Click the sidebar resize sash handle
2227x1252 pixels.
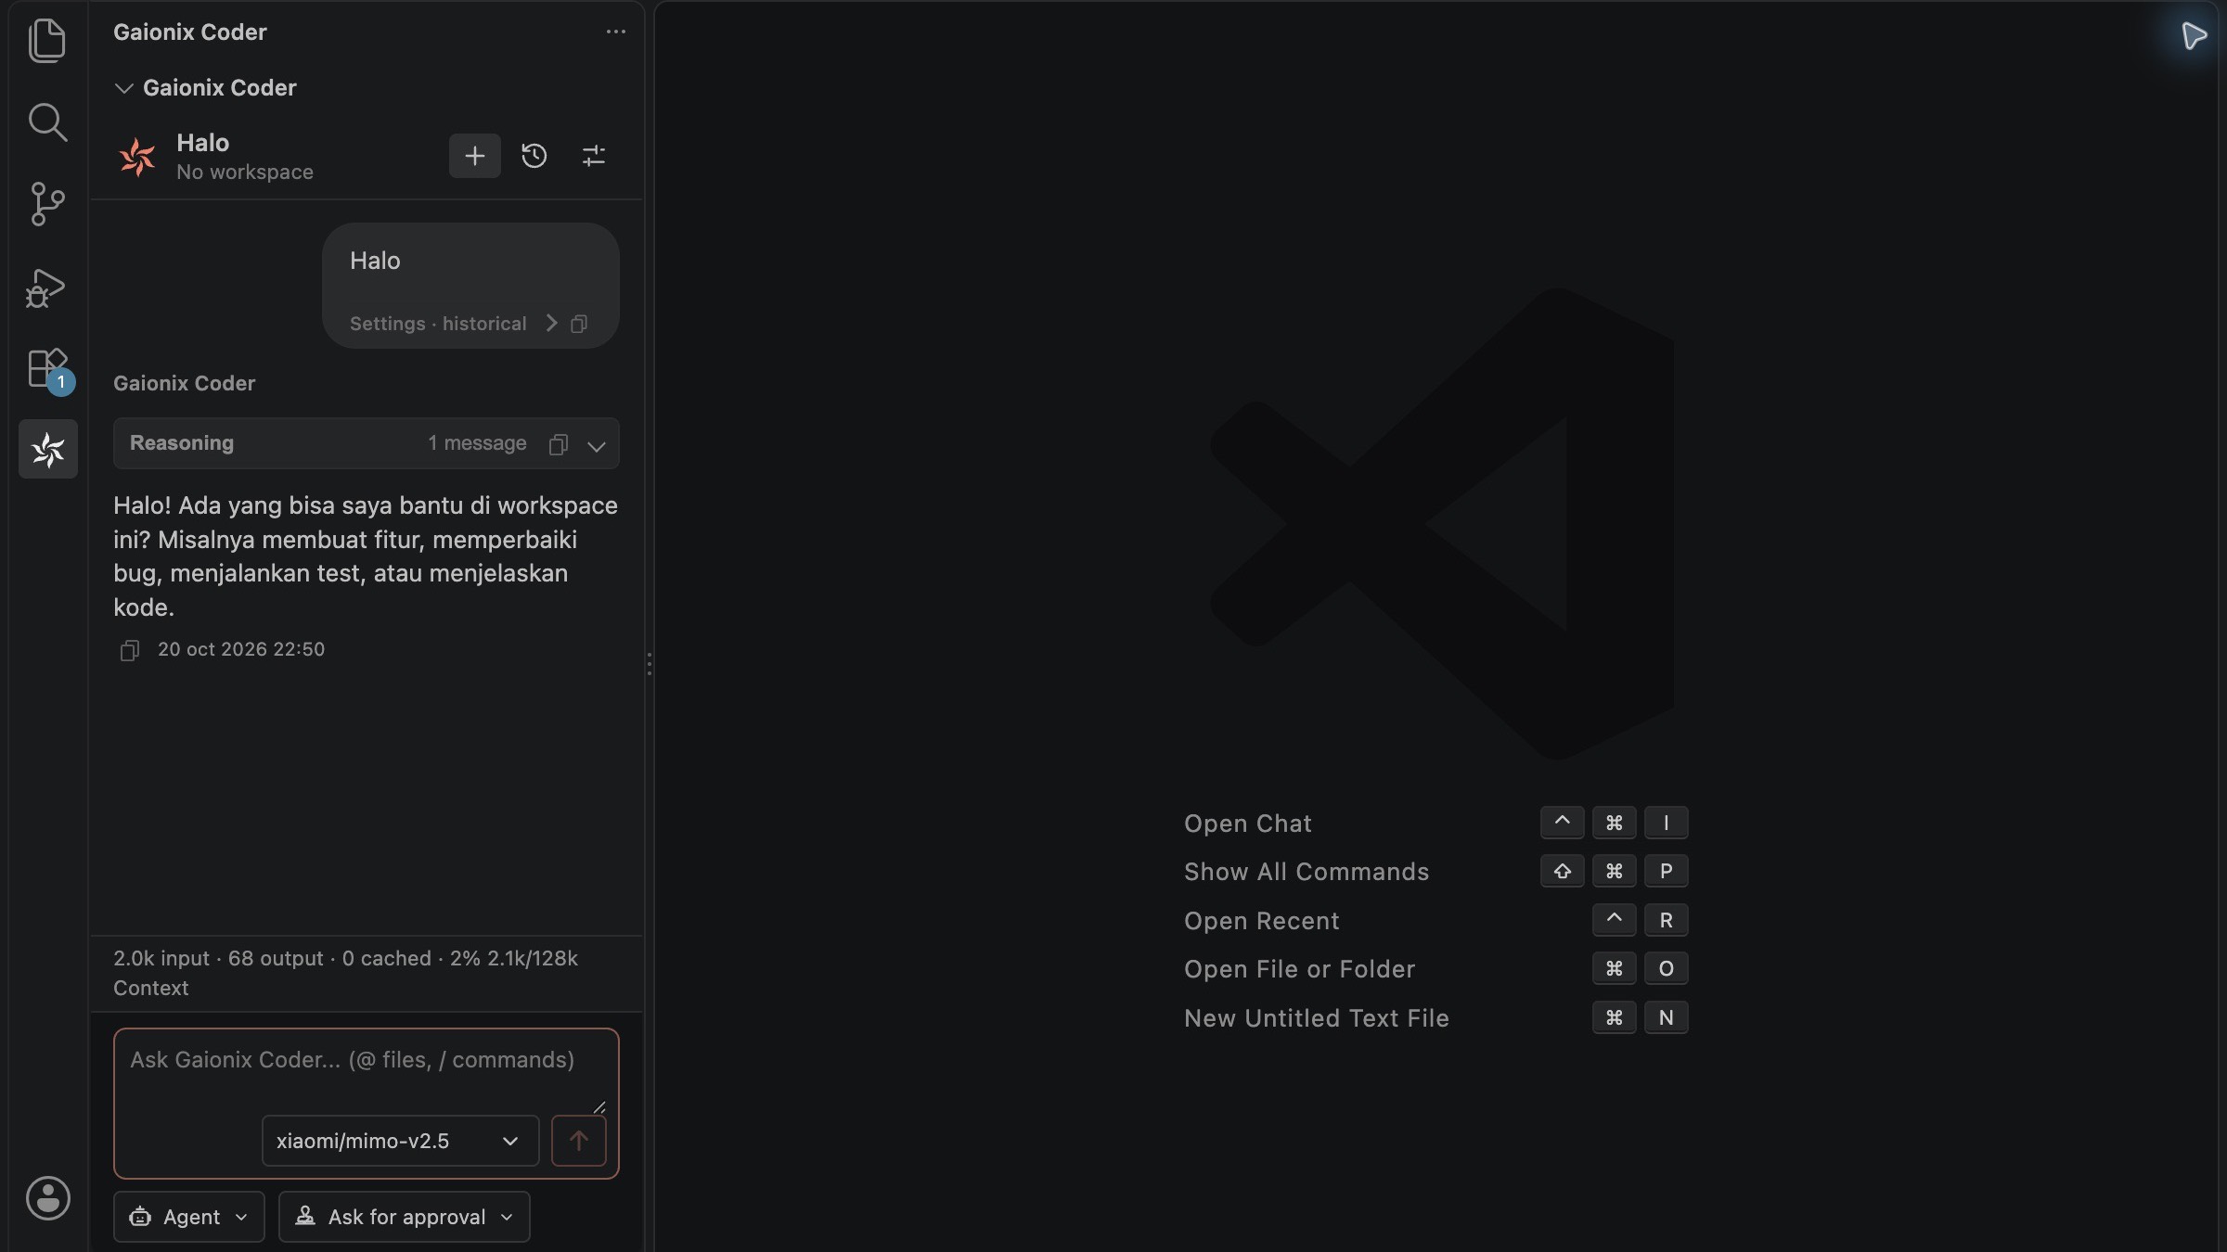click(649, 664)
